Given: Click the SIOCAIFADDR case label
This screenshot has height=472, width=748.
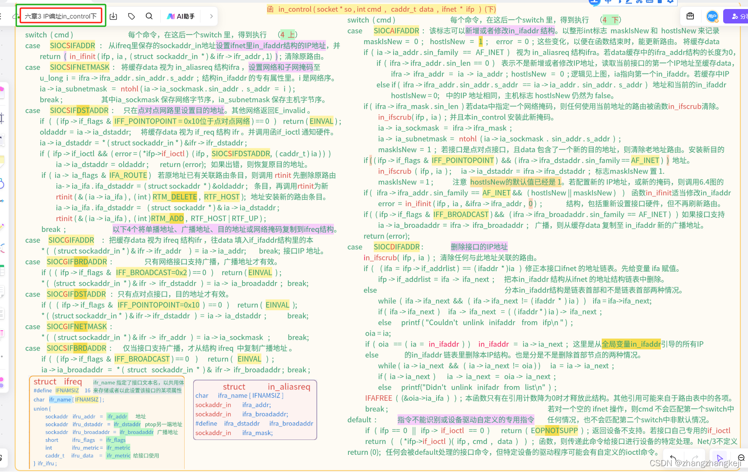Looking at the screenshot, I should click(x=397, y=31).
